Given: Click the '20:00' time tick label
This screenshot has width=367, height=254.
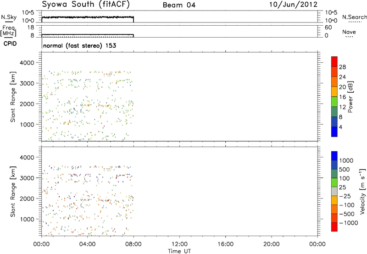Looking at the screenshot, I should coord(271,244).
